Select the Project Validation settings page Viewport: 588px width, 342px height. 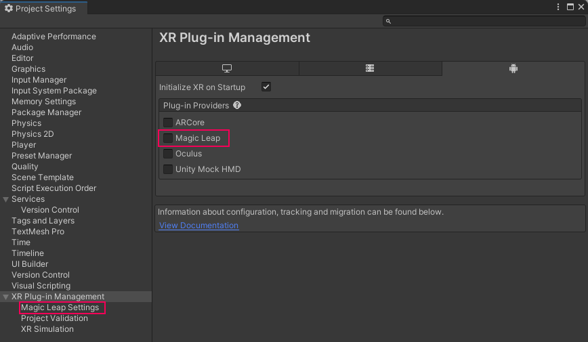click(54, 318)
